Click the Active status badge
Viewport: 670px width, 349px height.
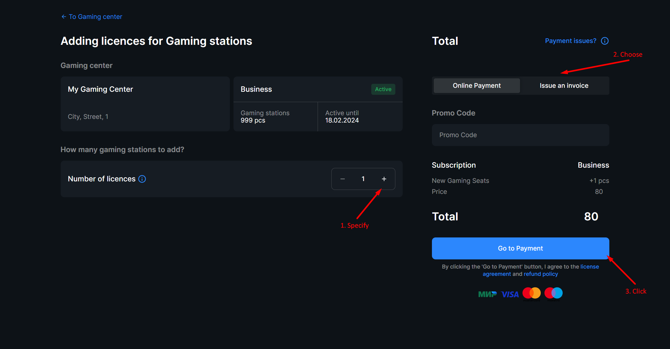(383, 89)
